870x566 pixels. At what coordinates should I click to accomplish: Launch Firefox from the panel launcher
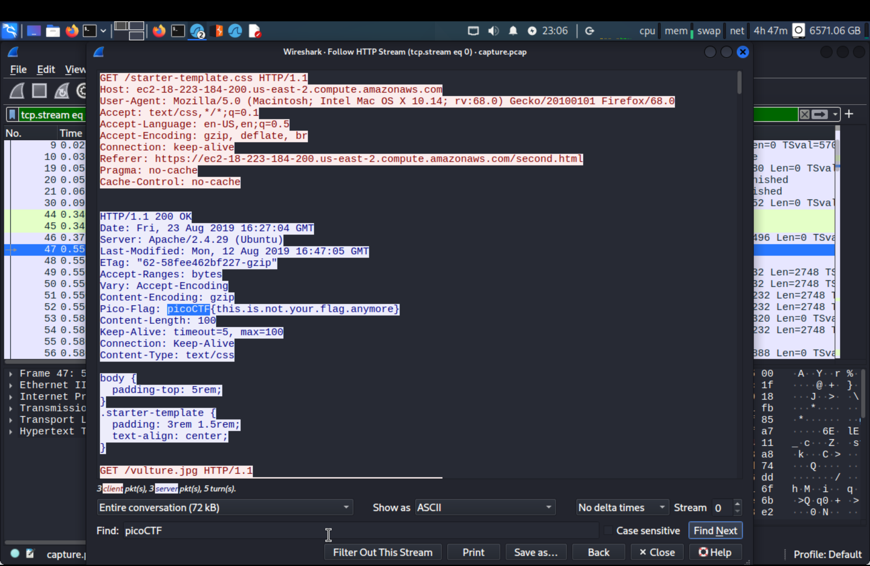point(72,31)
